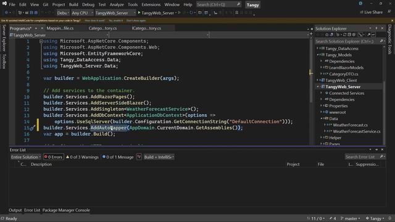Image resolution: width=395 pixels, height=222 pixels.
Task: Open the Extensions menu
Action: click(151, 4)
